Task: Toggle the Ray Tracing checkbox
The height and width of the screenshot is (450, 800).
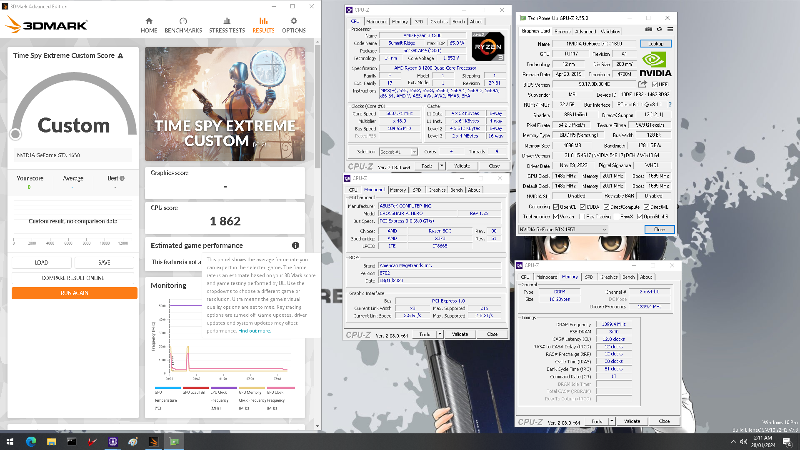Action: (x=582, y=217)
